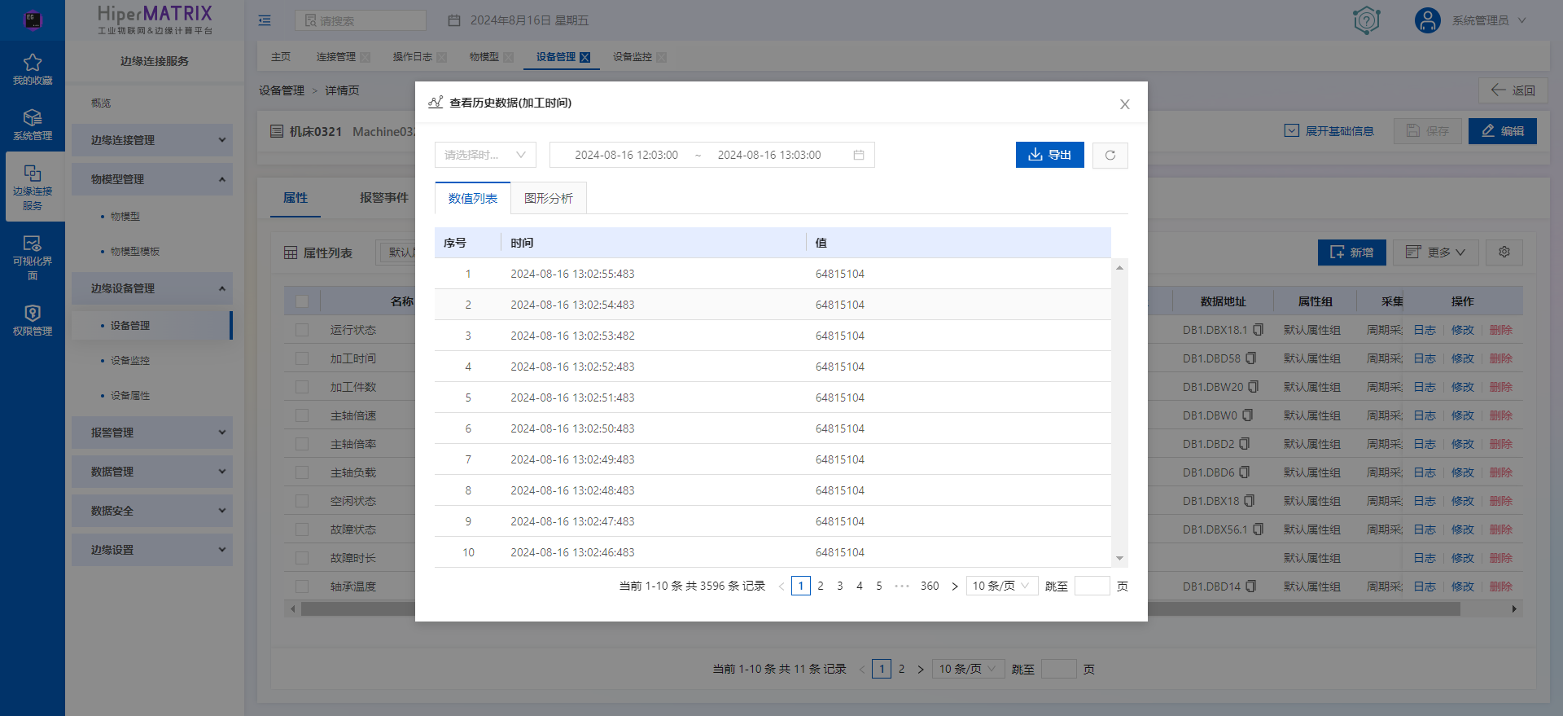Close the 查看历史数据 dialog

[x=1124, y=104]
